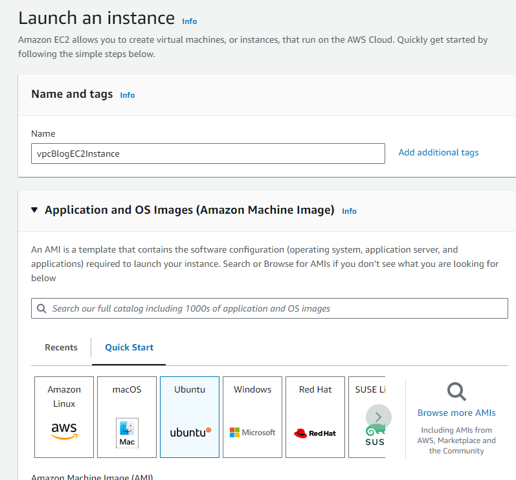Click Info link for Application and OS Images

click(x=349, y=211)
